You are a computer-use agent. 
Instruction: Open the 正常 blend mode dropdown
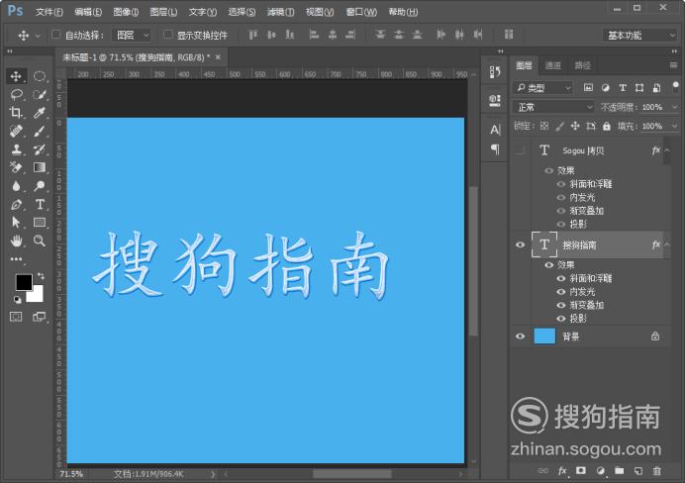coord(553,107)
